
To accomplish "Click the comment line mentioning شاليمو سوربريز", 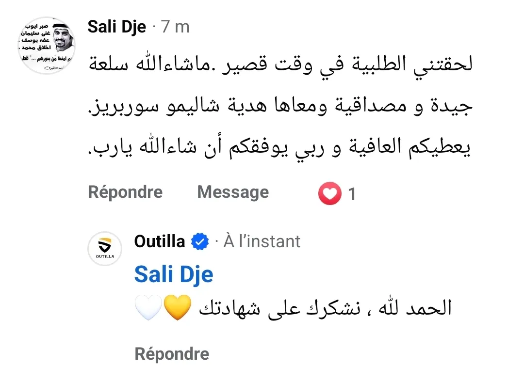I will (x=281, y=108).
